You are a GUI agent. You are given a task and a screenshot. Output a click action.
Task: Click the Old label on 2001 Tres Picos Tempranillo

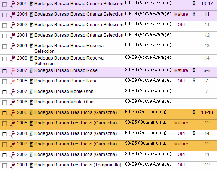(x=181, y=165)
